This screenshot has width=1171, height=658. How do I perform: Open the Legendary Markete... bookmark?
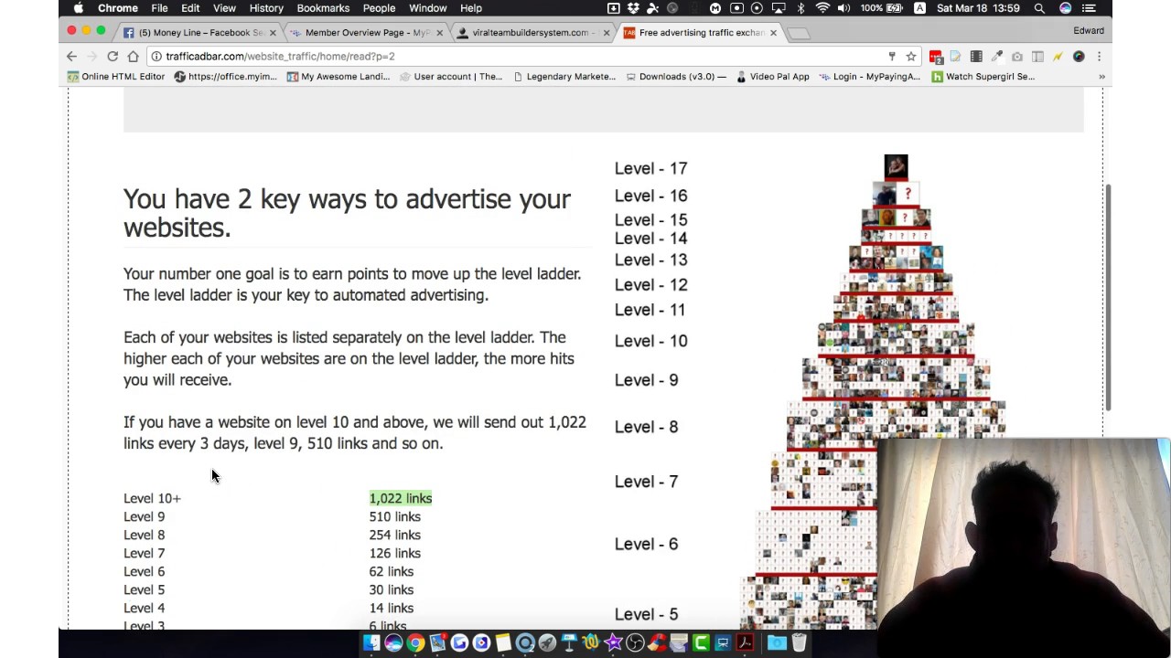point(564,77)
